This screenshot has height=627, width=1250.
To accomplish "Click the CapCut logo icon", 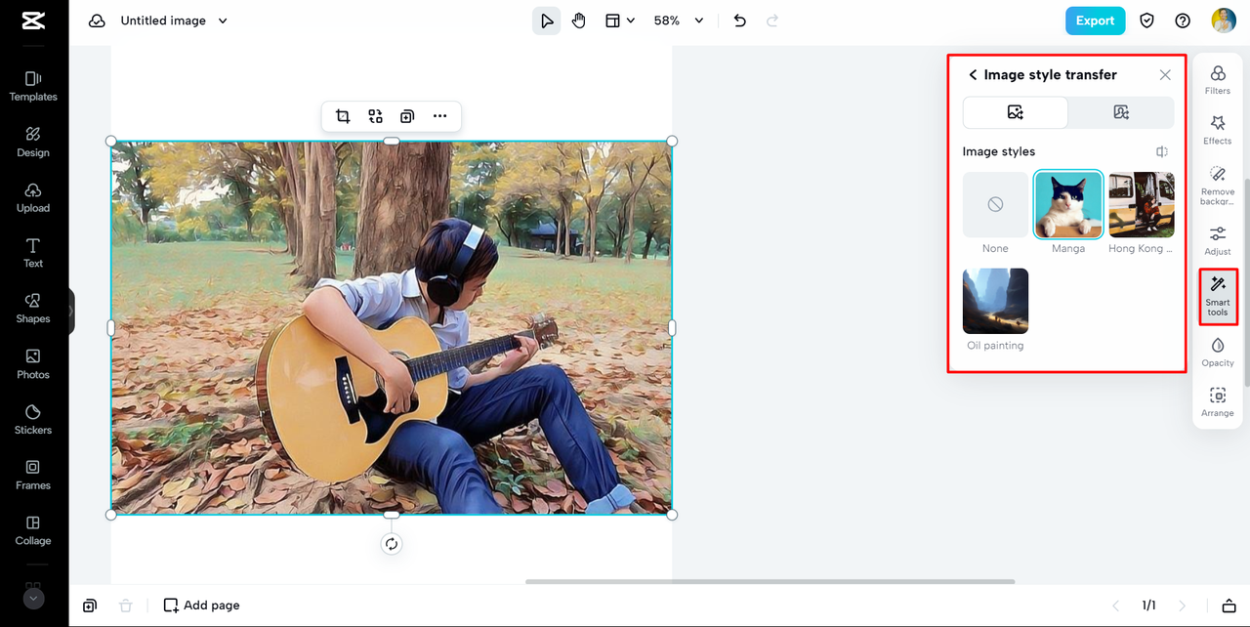I will pos(33,21).
